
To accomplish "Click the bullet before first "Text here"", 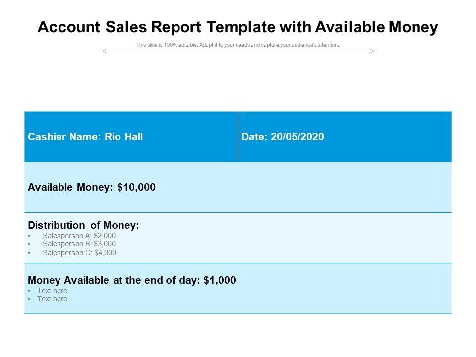I will click(x=30, y=291).
